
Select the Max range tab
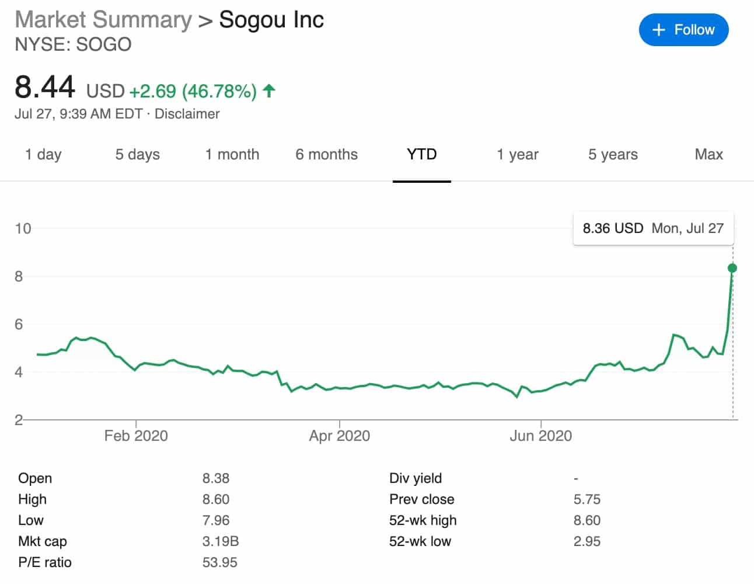tap(708, 155)
